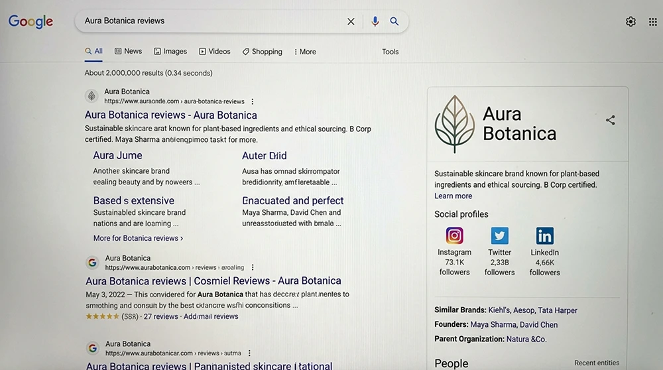Clear the search box with X
The image size is (663, 370).
[x=351, y=22]
